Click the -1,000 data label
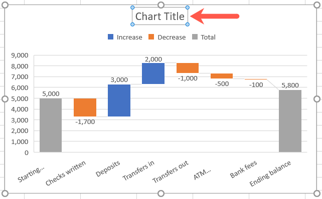This screenshot has height=199, width=322. [188, 78]
